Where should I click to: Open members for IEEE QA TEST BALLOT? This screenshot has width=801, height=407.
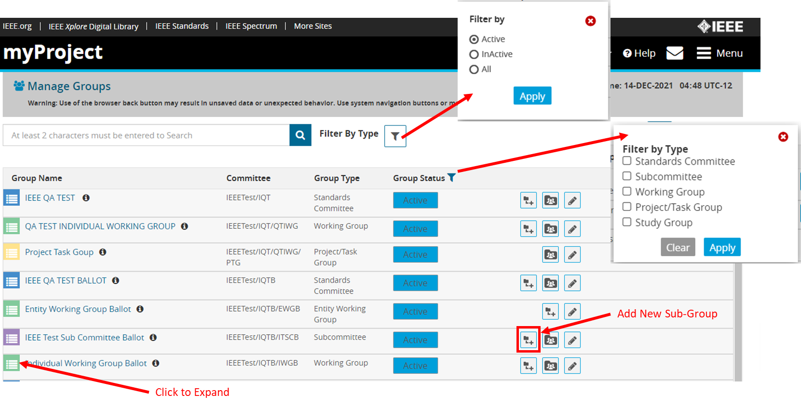tap(550, 283)
